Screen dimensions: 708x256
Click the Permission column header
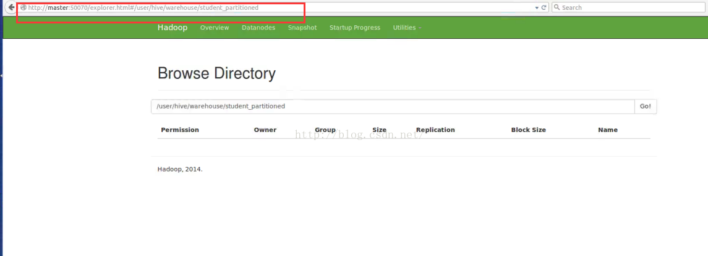tap(180, 130)
